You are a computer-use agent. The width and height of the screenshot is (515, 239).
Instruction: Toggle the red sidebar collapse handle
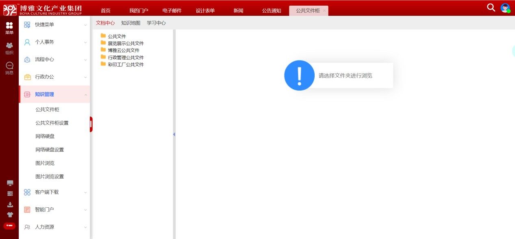[x=91, y=124]
